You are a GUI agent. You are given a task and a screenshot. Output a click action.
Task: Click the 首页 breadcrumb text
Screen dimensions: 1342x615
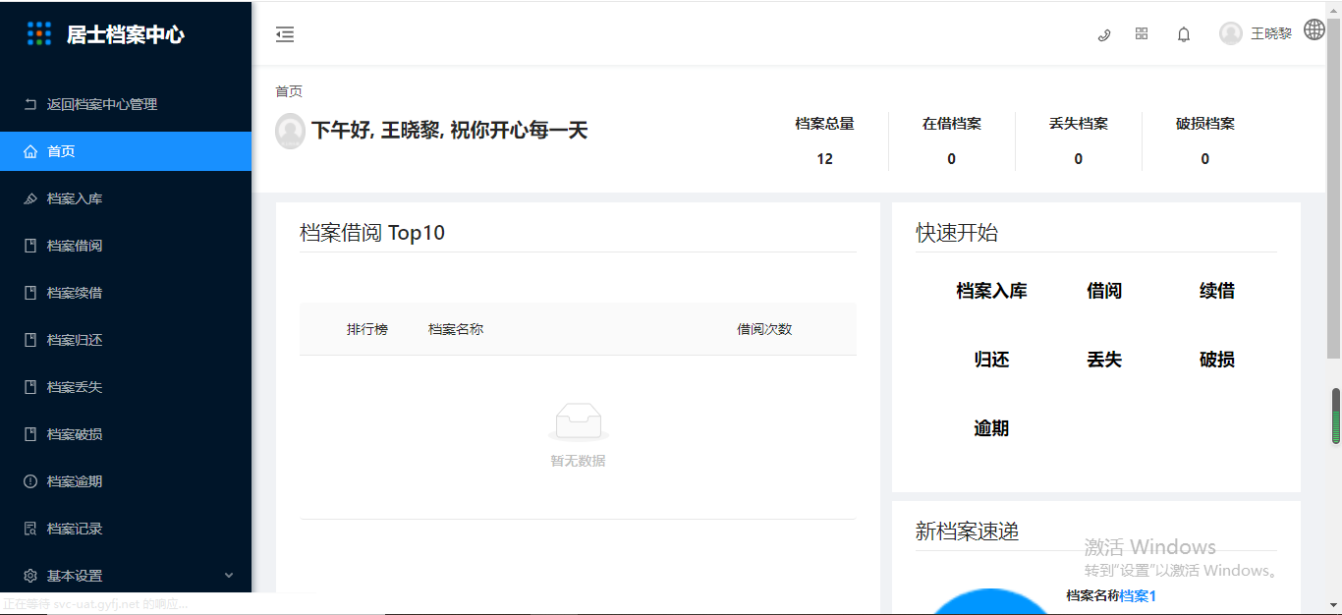tap(289, 91)
